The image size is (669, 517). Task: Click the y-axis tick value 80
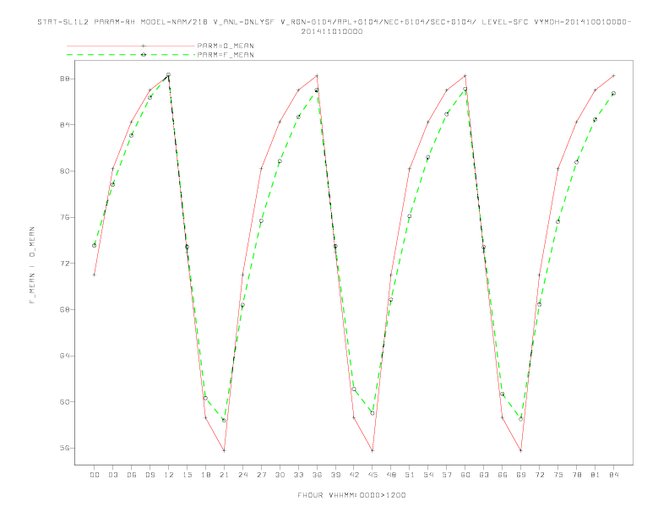pos(64,171)
